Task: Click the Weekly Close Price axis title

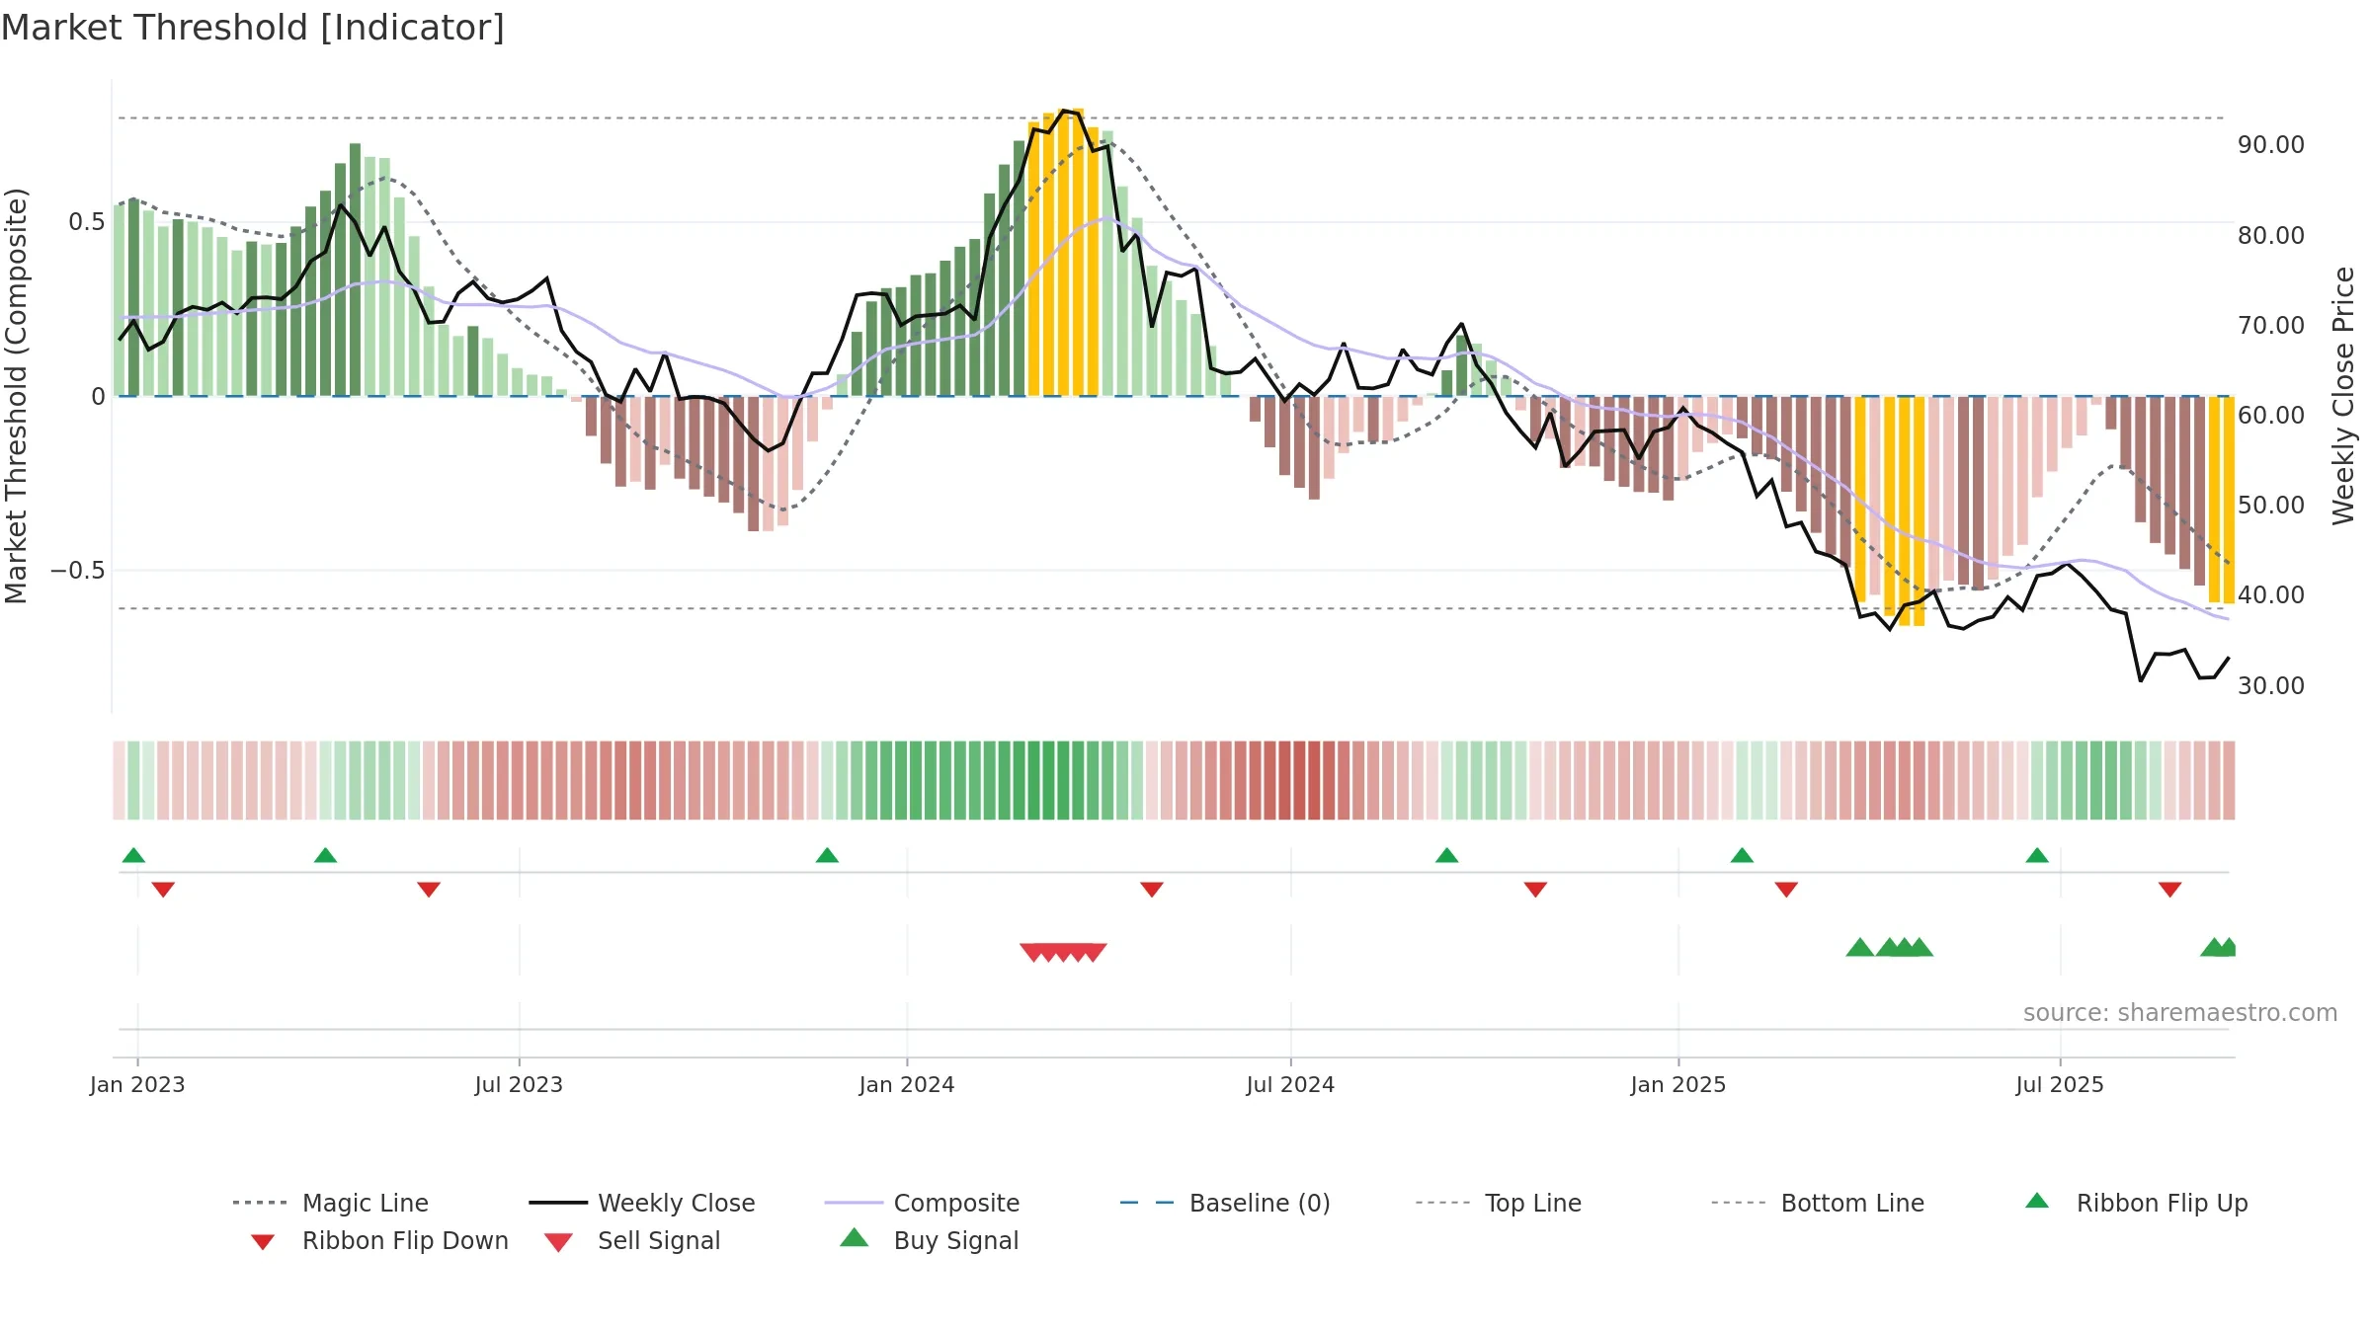Action: [2343, 396]
